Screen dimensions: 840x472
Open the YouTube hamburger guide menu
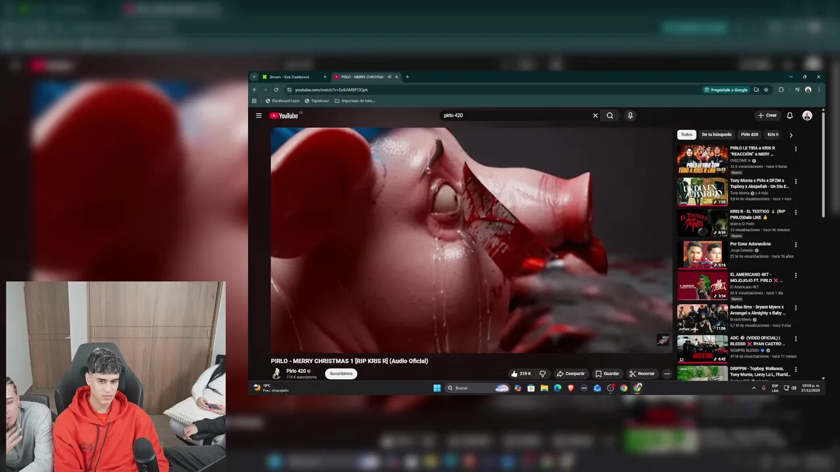click(259, 115)
